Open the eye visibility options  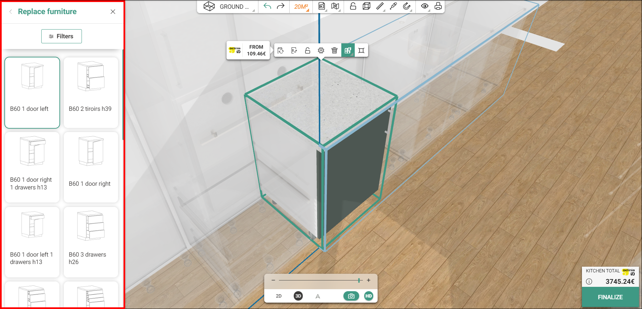click(x=425, y=6)
